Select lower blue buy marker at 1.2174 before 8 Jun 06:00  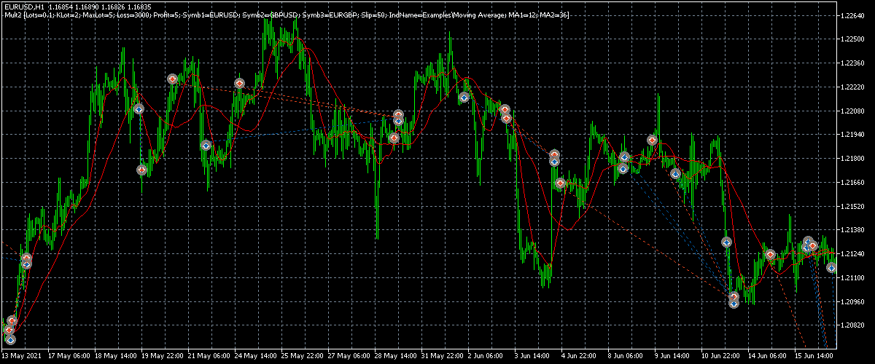(x=623, y=168)
